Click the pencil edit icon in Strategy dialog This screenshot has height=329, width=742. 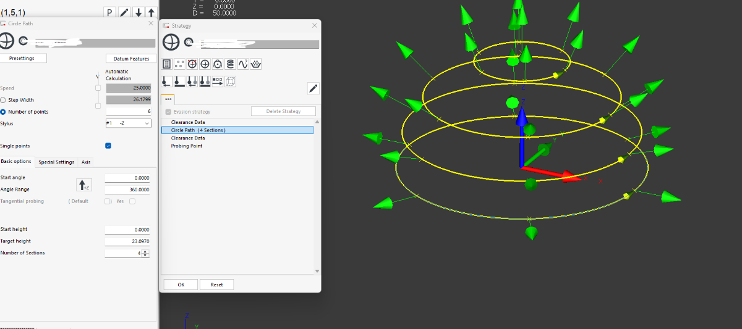313,88
